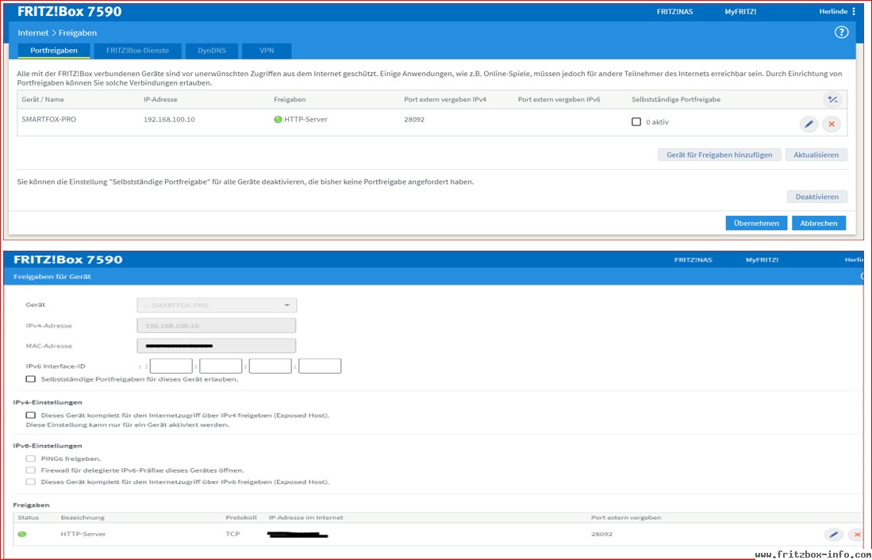
Task: Click fourth IPv6 Interface-ID field
Action: 320,366
